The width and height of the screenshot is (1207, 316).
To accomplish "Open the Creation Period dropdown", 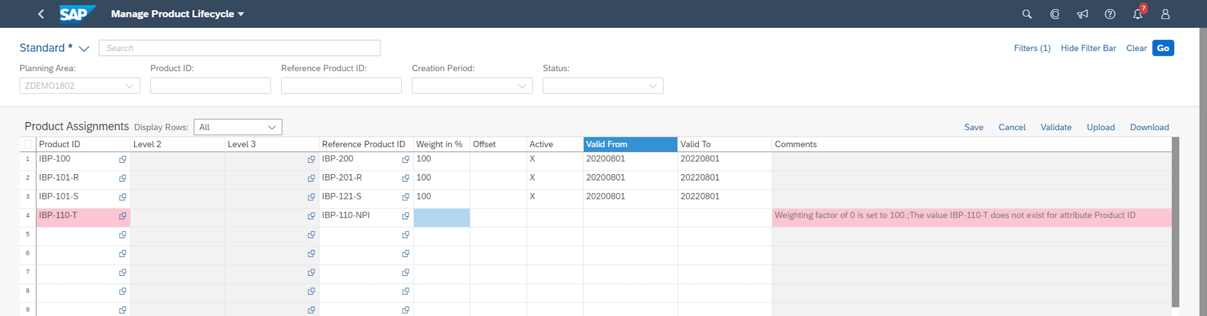I will tap(521, 86).
